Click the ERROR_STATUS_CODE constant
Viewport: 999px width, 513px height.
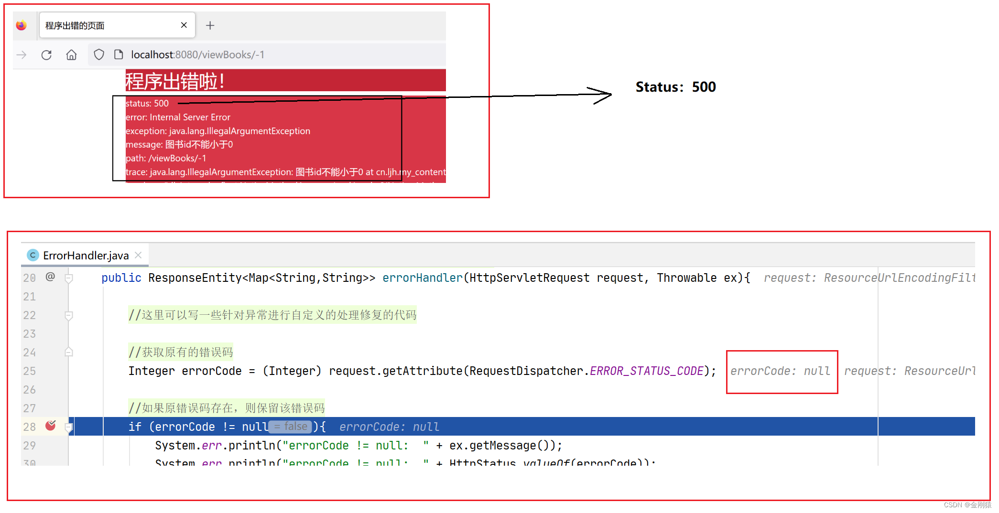(646, 371)
